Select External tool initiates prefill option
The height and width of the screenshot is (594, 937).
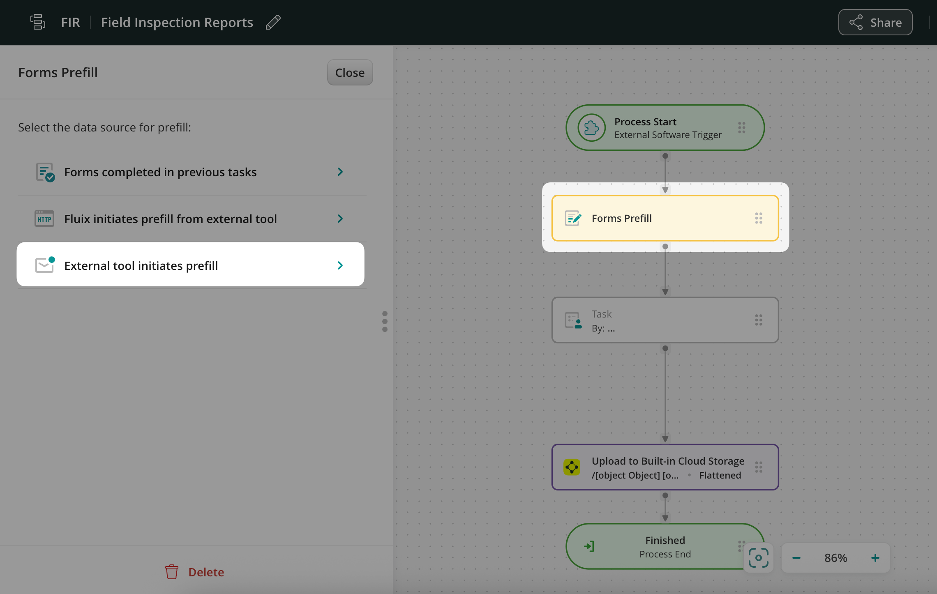[x=141, y=265]
